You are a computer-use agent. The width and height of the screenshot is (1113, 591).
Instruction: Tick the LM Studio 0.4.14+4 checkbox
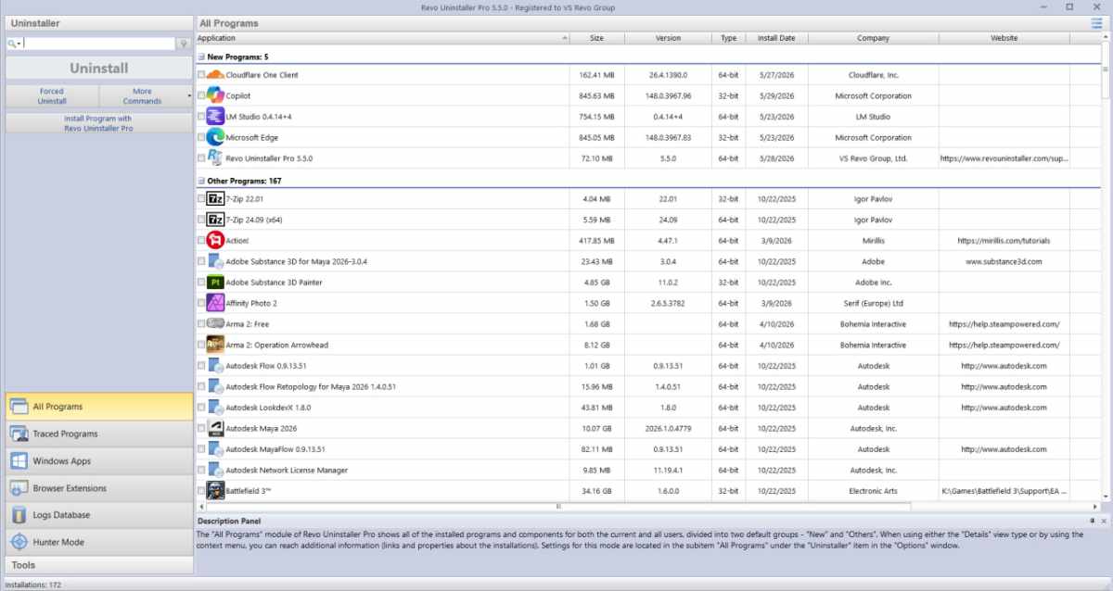click(201, 117)
